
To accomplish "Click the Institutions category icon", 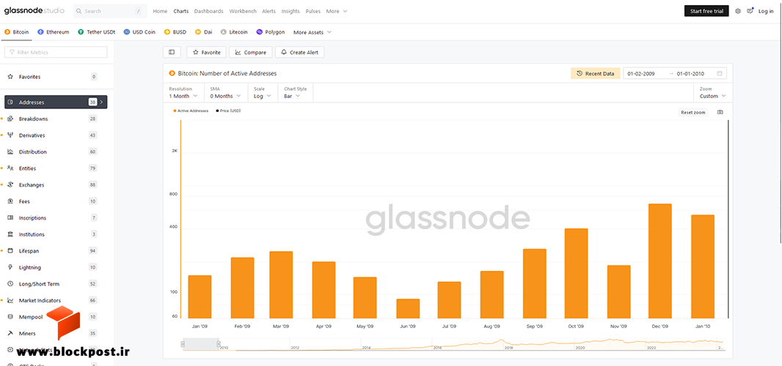I will [10, 234].
